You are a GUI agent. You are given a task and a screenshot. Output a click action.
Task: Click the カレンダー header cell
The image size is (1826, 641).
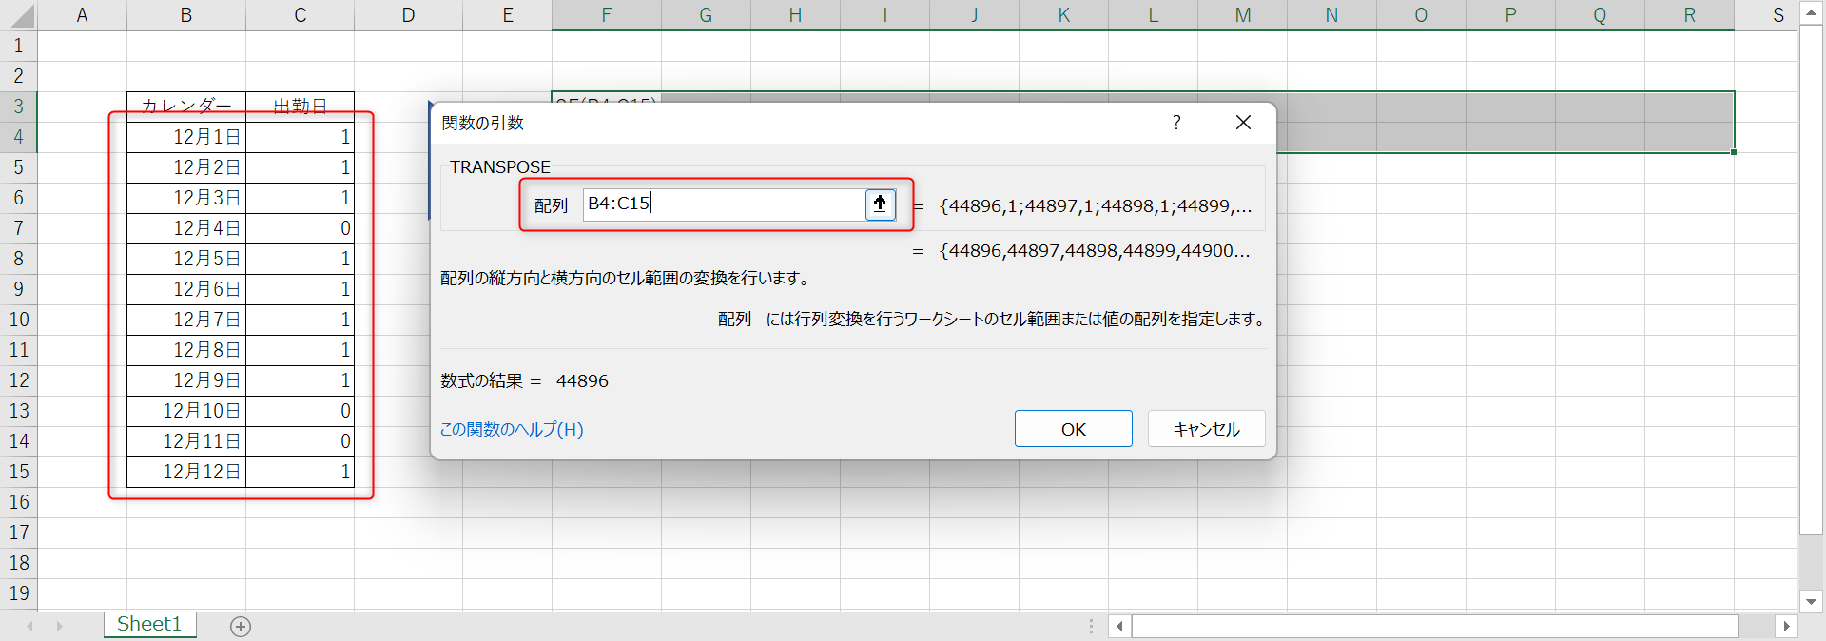click(186, 106)
